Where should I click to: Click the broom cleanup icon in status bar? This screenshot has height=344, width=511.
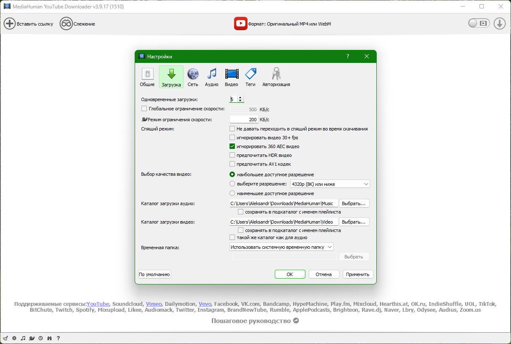[x=5, y=338]
